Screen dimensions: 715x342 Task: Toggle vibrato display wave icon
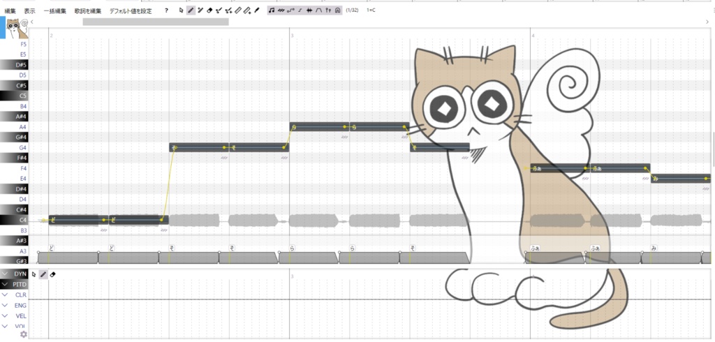tap(281, 10)
